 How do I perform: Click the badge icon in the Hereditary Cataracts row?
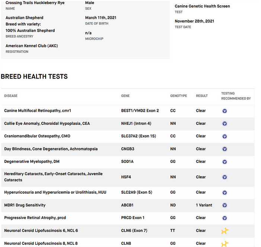tap(225, 177)
